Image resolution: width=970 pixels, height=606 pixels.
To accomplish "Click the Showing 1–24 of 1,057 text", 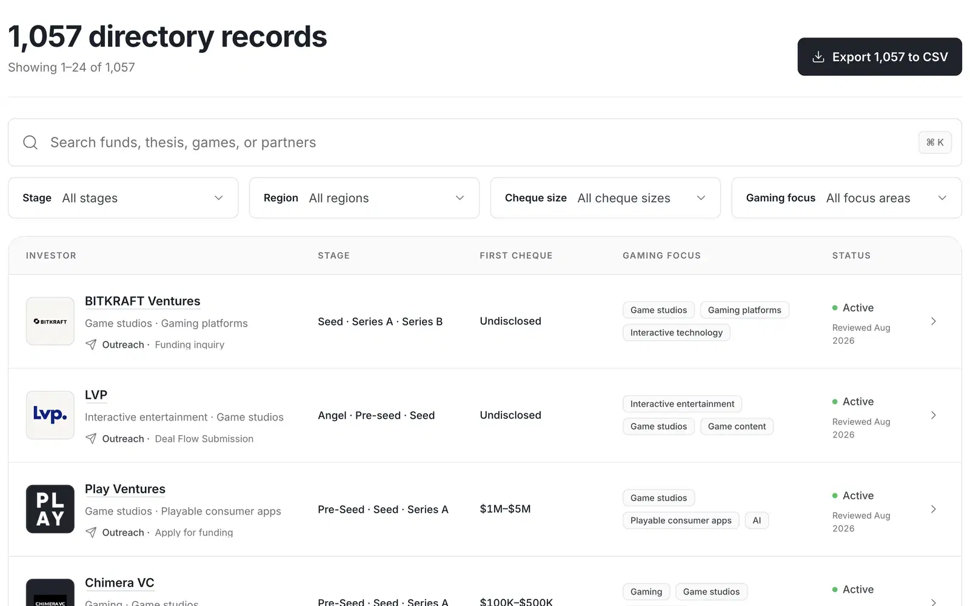I will pyautogui.click(x=72, y=67).
